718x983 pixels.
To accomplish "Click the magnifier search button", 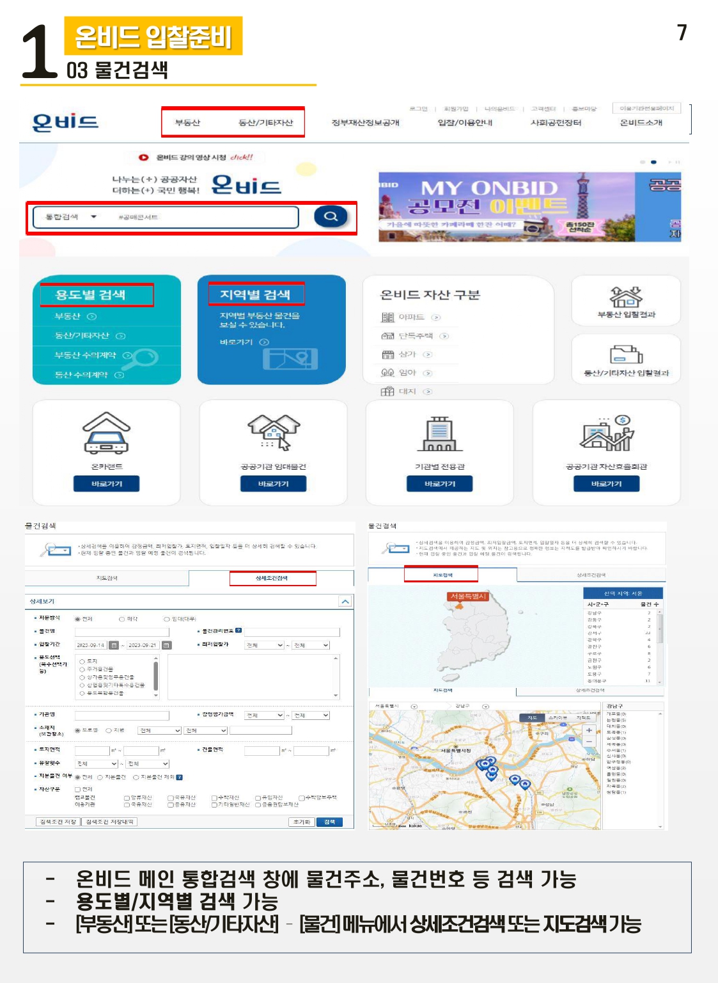I will tap(331, 216).
